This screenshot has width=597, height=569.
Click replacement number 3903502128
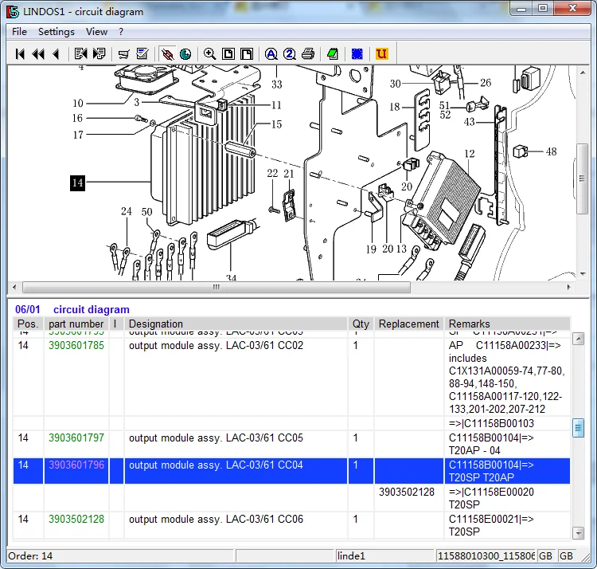pos(407,492)
